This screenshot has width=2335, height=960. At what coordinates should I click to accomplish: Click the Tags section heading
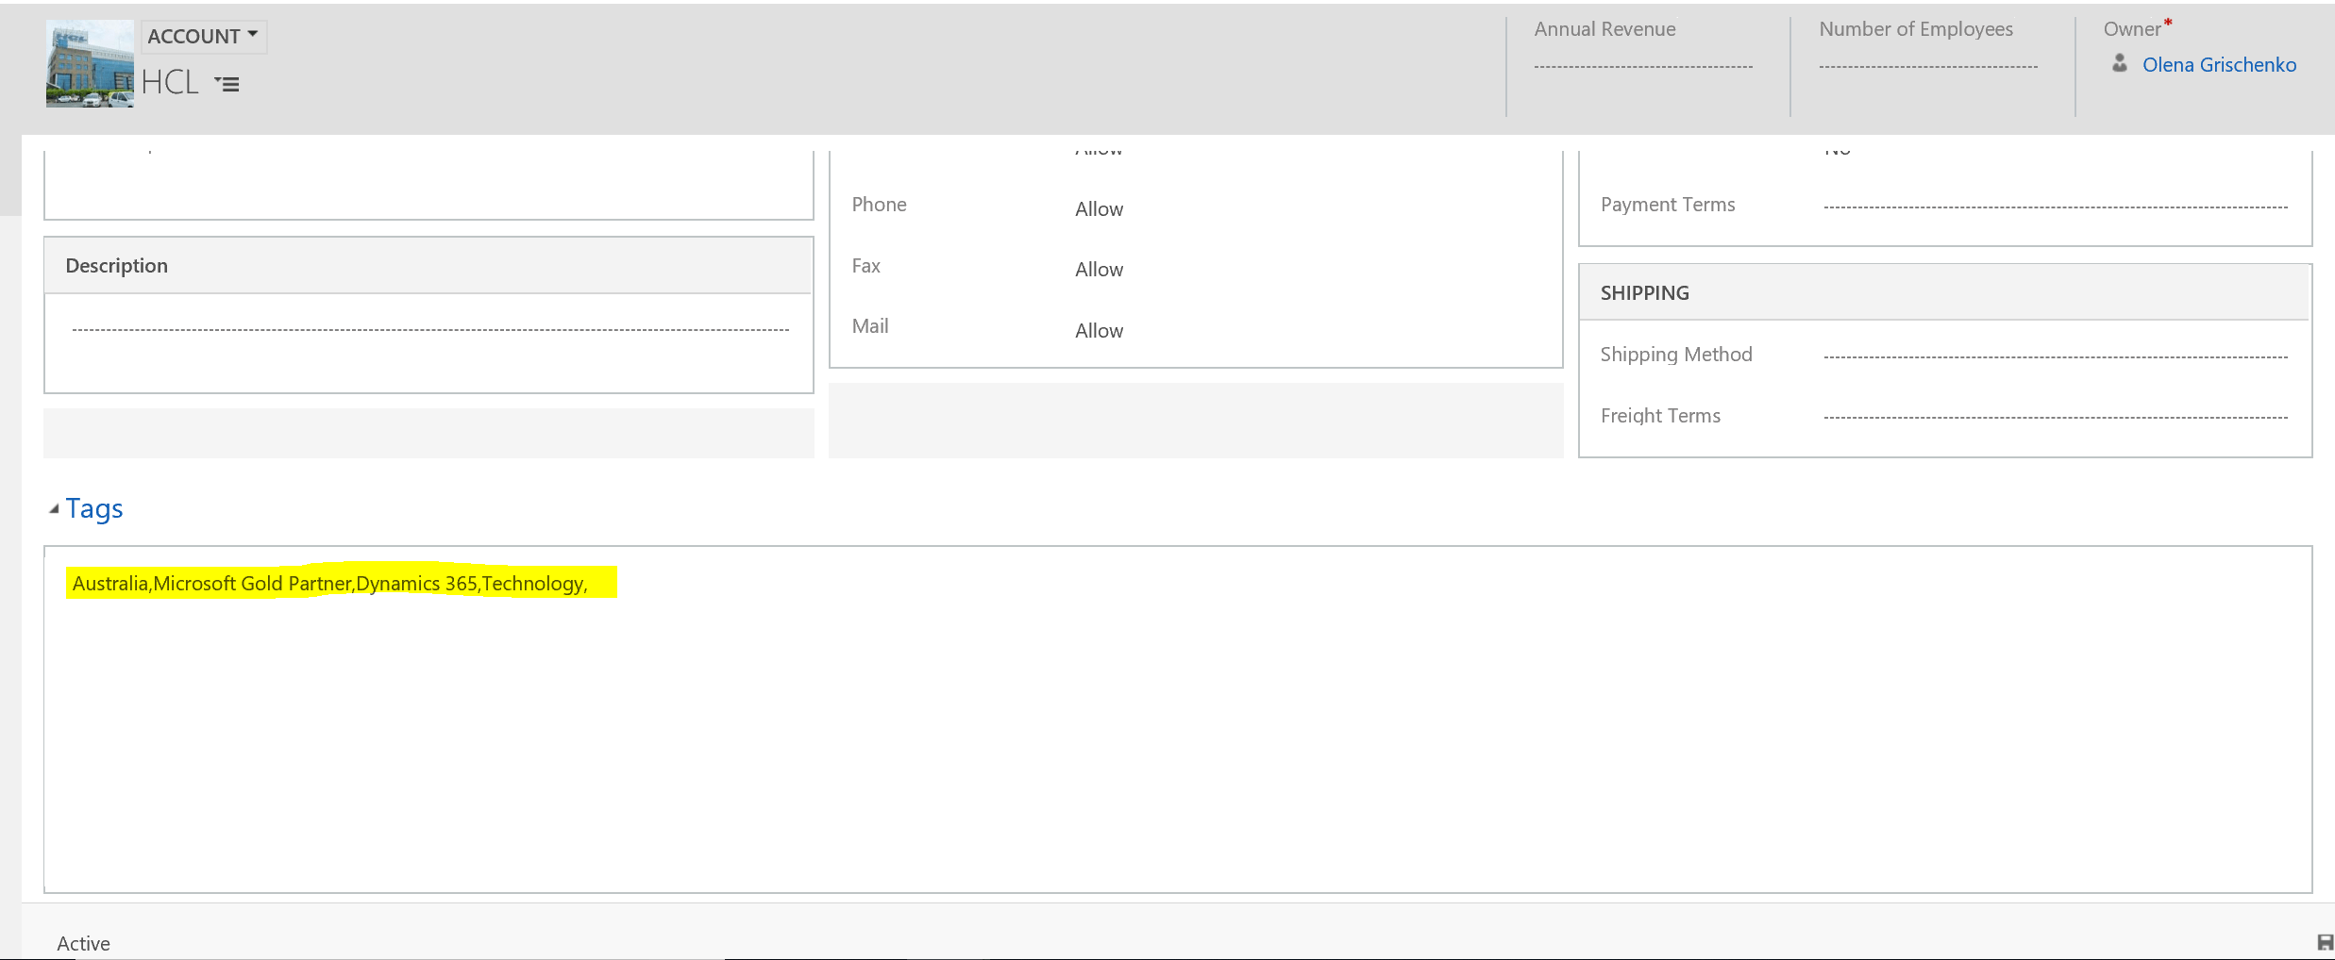click(x=94, y=509)
